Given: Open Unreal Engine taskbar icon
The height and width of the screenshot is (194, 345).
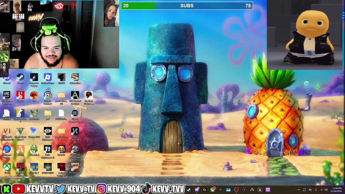Looking at the screenshot, I should click(260, 190).
